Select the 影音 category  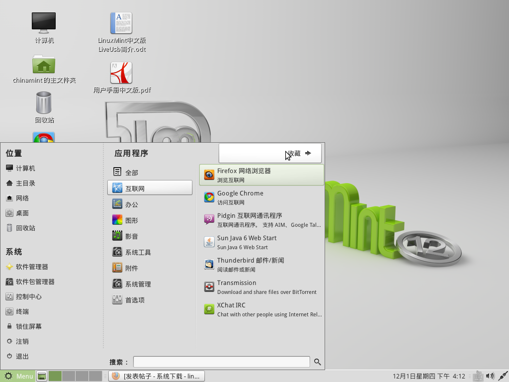coord(150,236)
